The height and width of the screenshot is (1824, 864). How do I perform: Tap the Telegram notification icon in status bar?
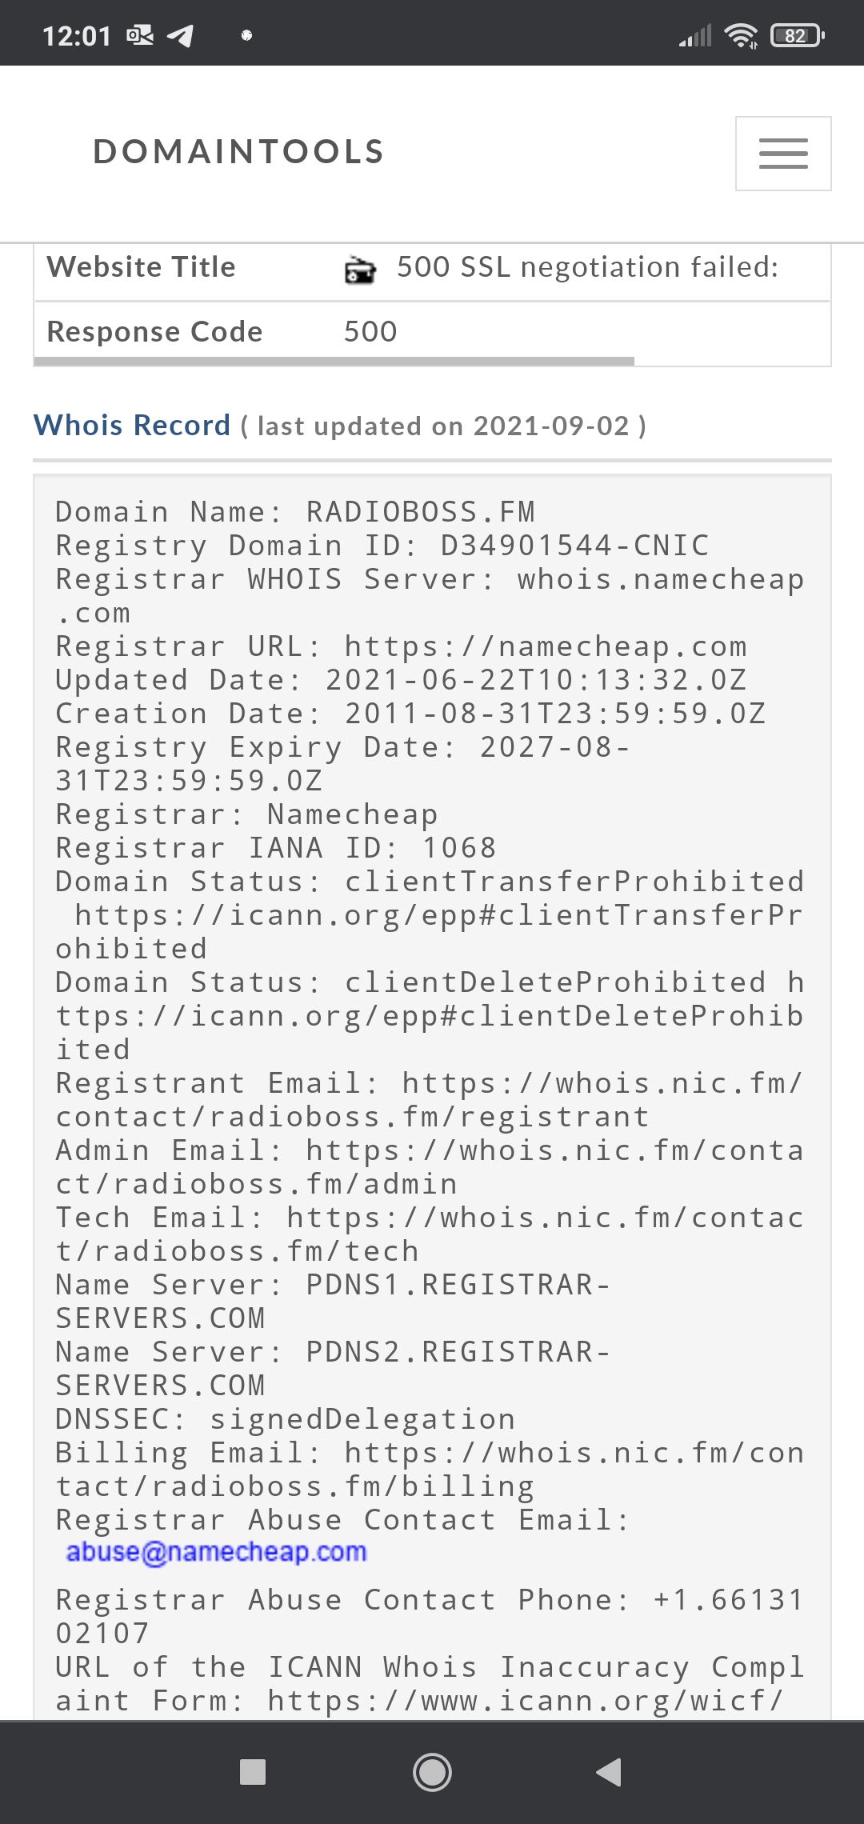click(181, 36)
